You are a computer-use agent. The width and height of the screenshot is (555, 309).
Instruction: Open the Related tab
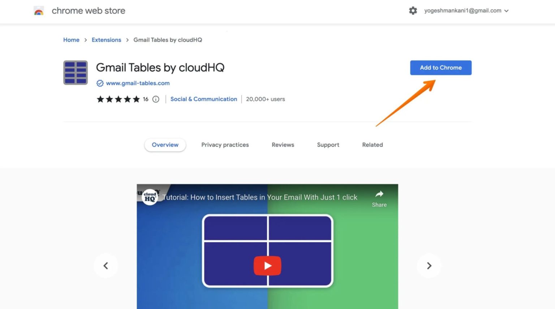click(x=372, y=145)
